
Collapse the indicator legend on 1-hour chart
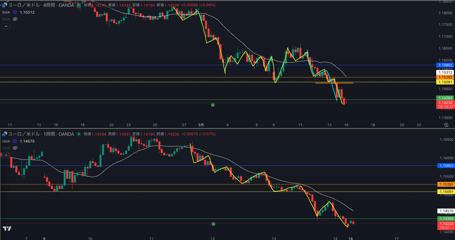pyautogui.click(x=6, y=155)
